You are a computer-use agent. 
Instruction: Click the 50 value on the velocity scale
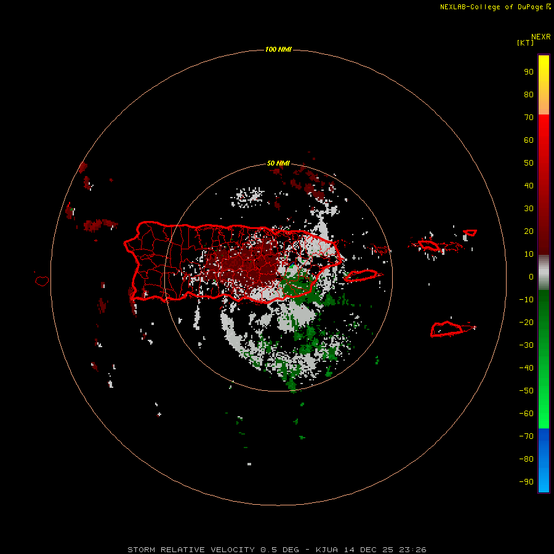point(529,163)
